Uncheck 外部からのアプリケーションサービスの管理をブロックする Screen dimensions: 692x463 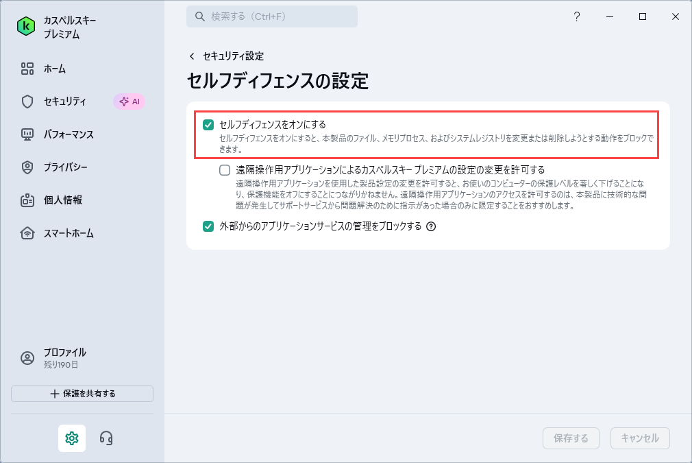pyautogui.click(x=208, y=226)
